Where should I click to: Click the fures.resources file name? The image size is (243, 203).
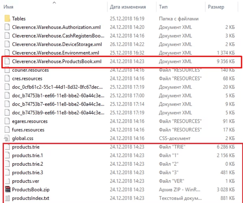click(28, 130)
